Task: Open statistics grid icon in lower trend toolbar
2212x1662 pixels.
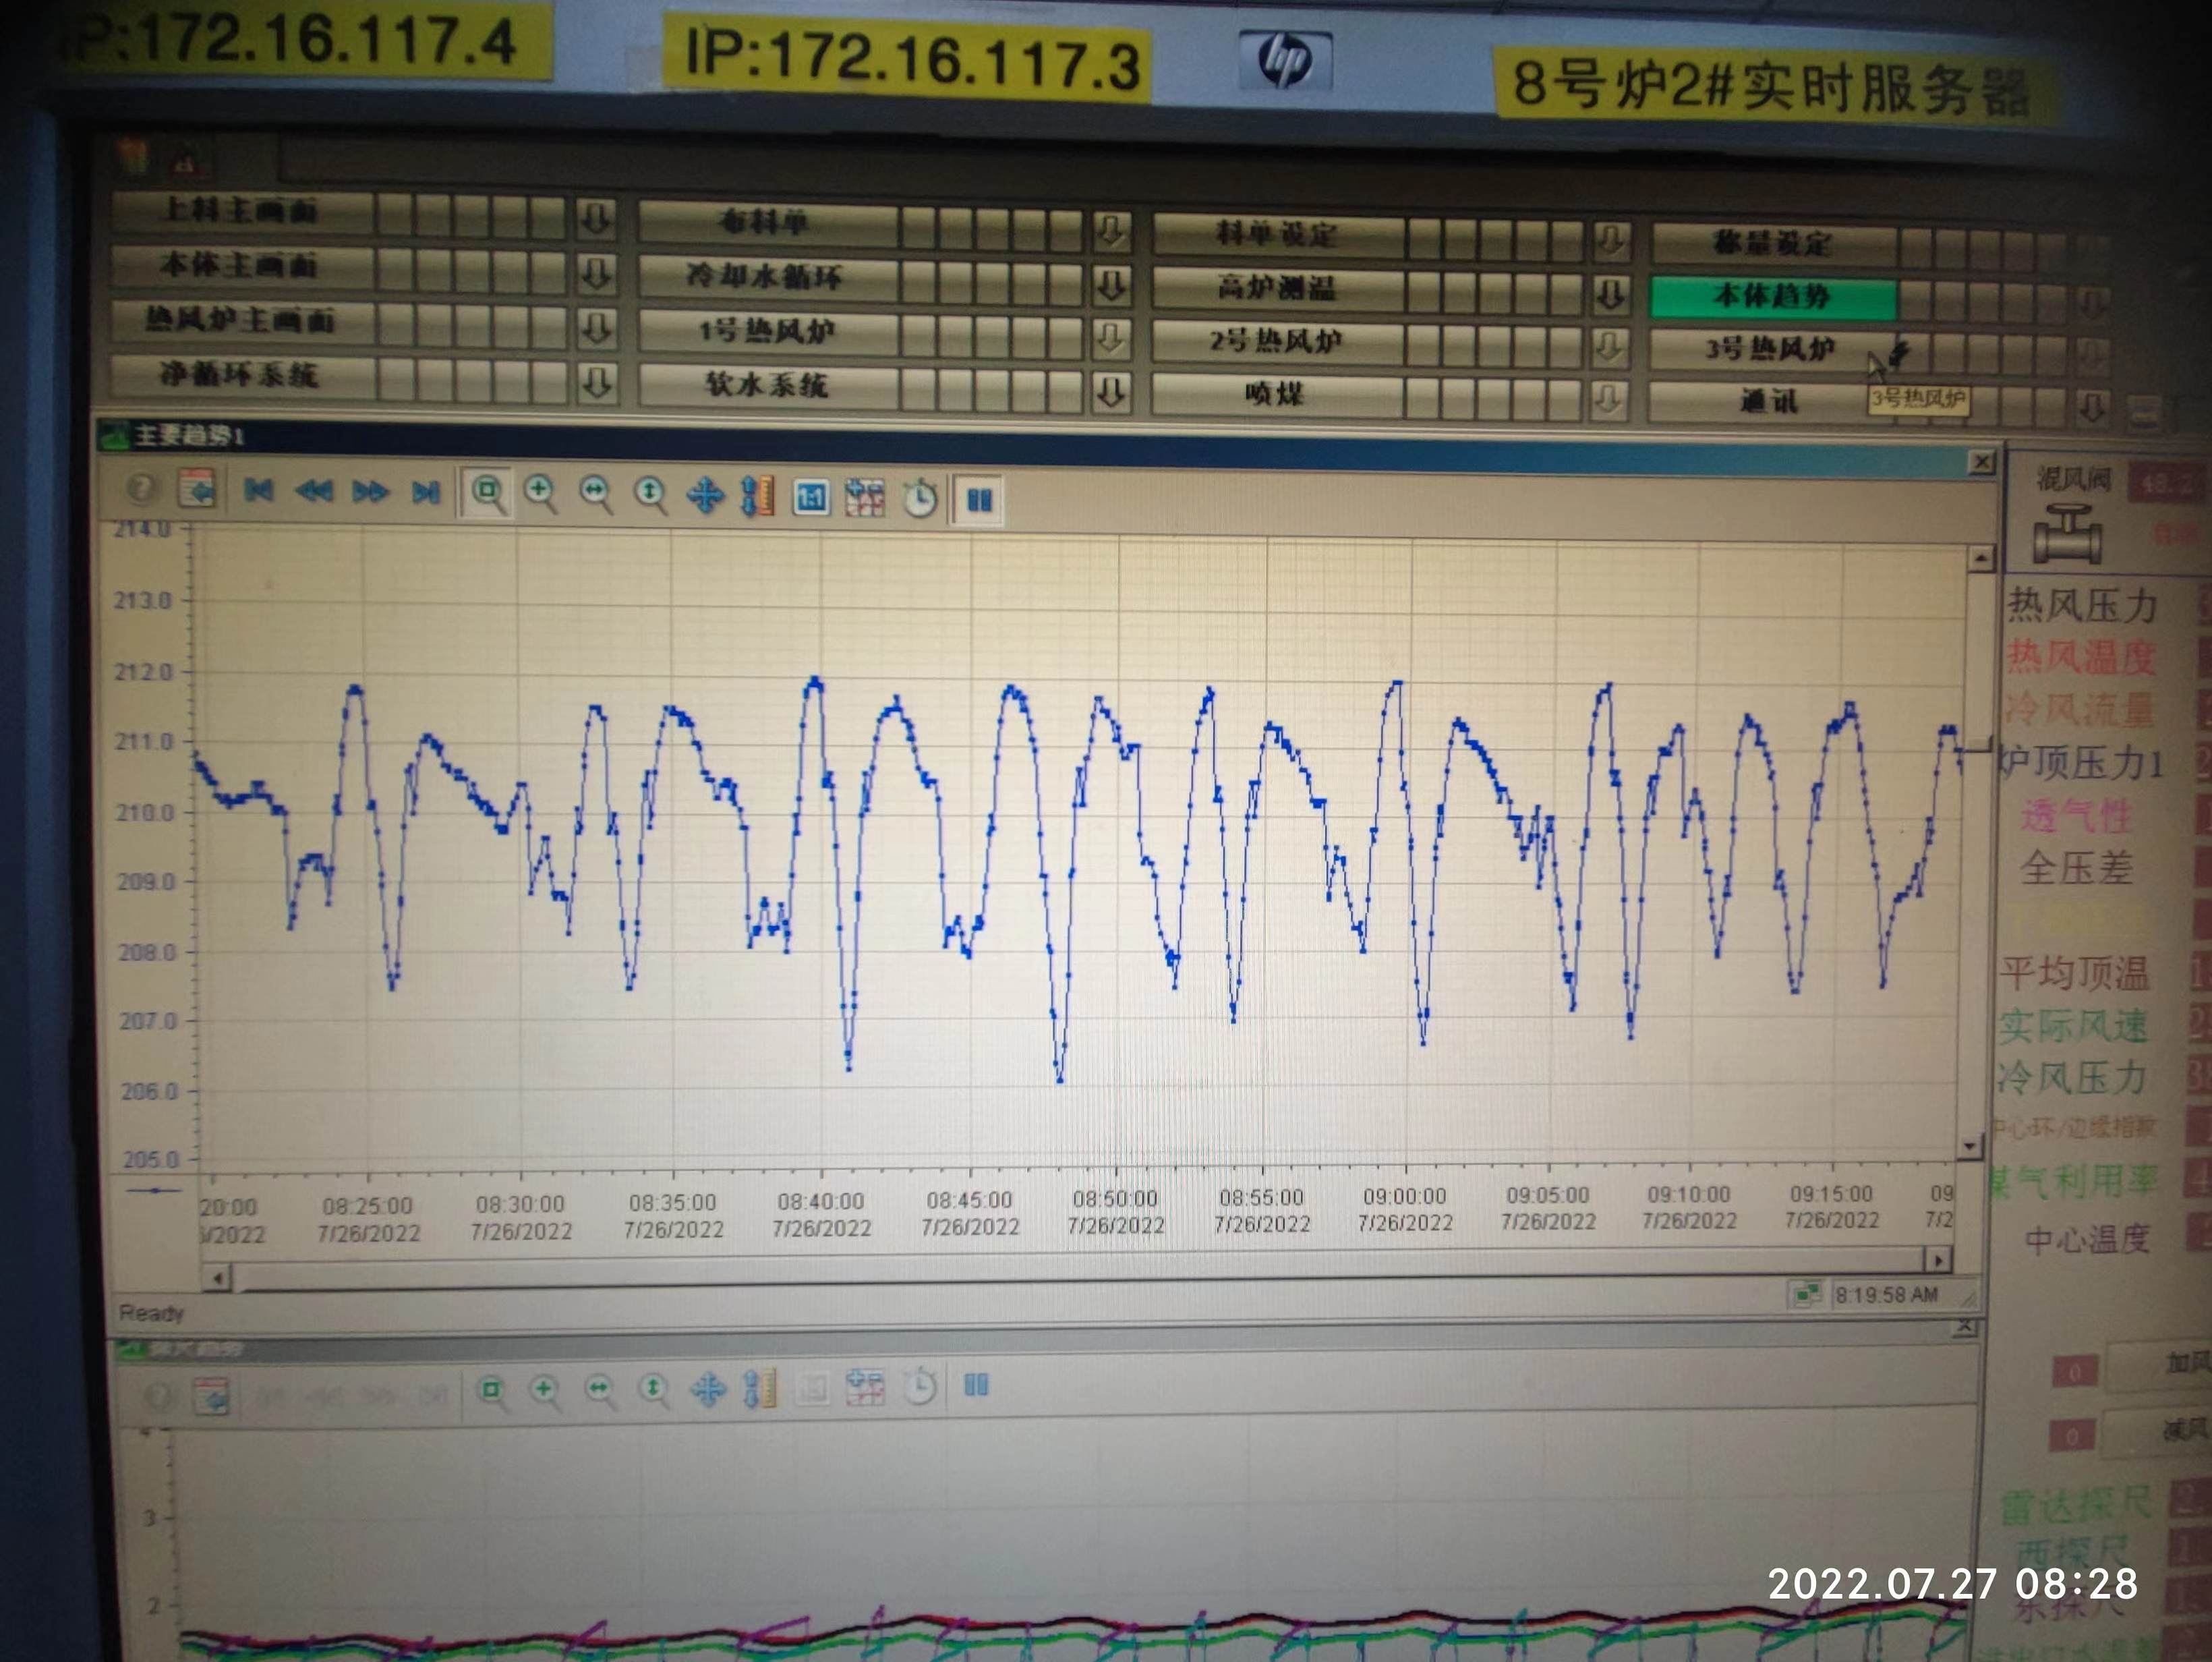Action: [x=865, y=1386]
